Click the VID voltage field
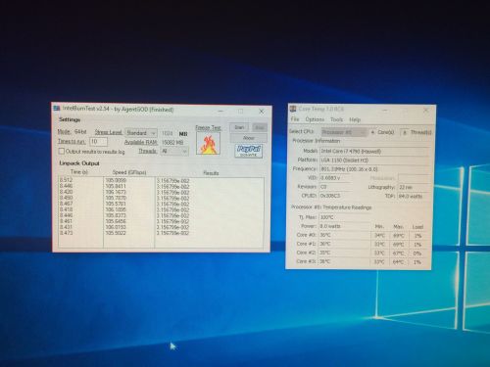 [x=335, y=178]
